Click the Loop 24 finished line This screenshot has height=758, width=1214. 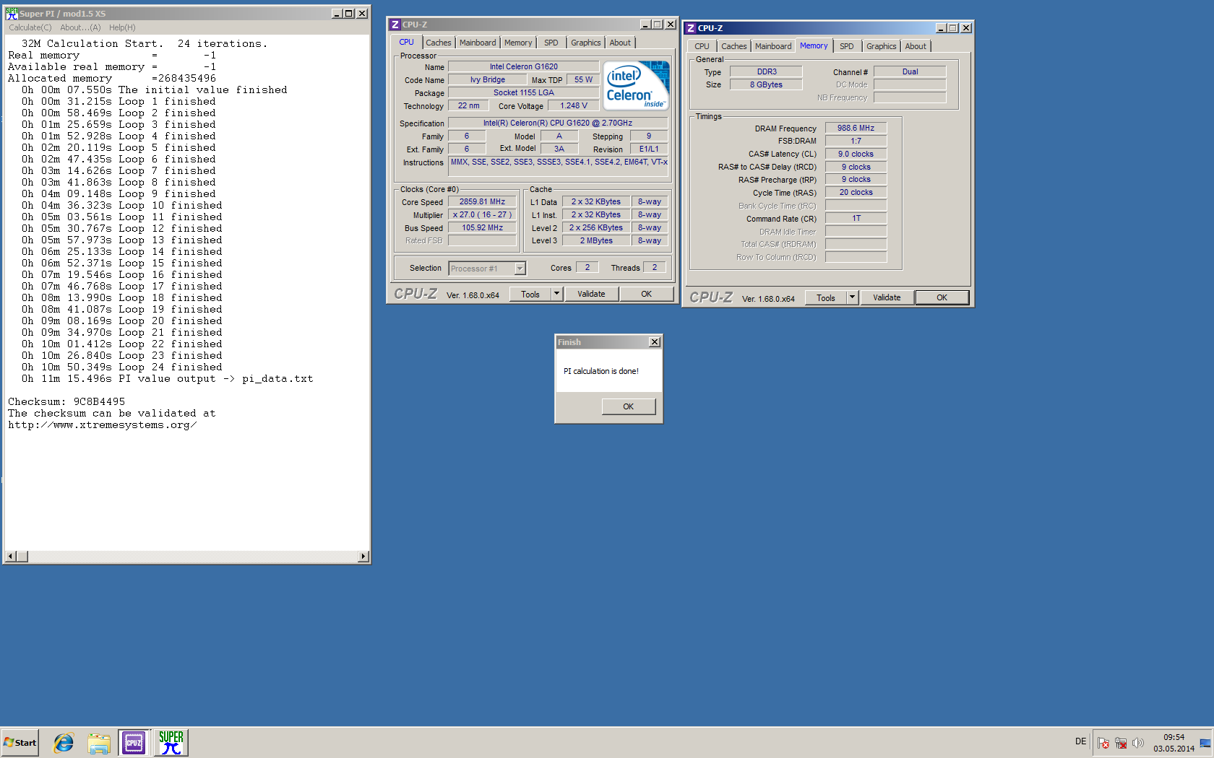point(121,367)
